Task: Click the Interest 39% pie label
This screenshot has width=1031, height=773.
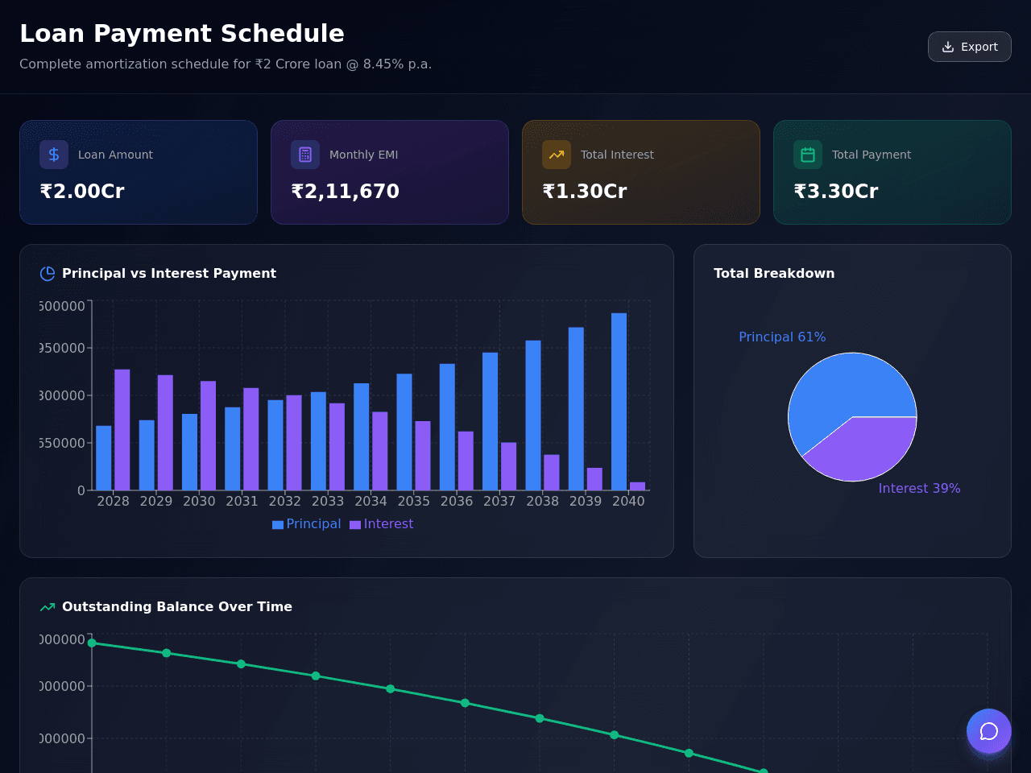Action: (919, 489)
